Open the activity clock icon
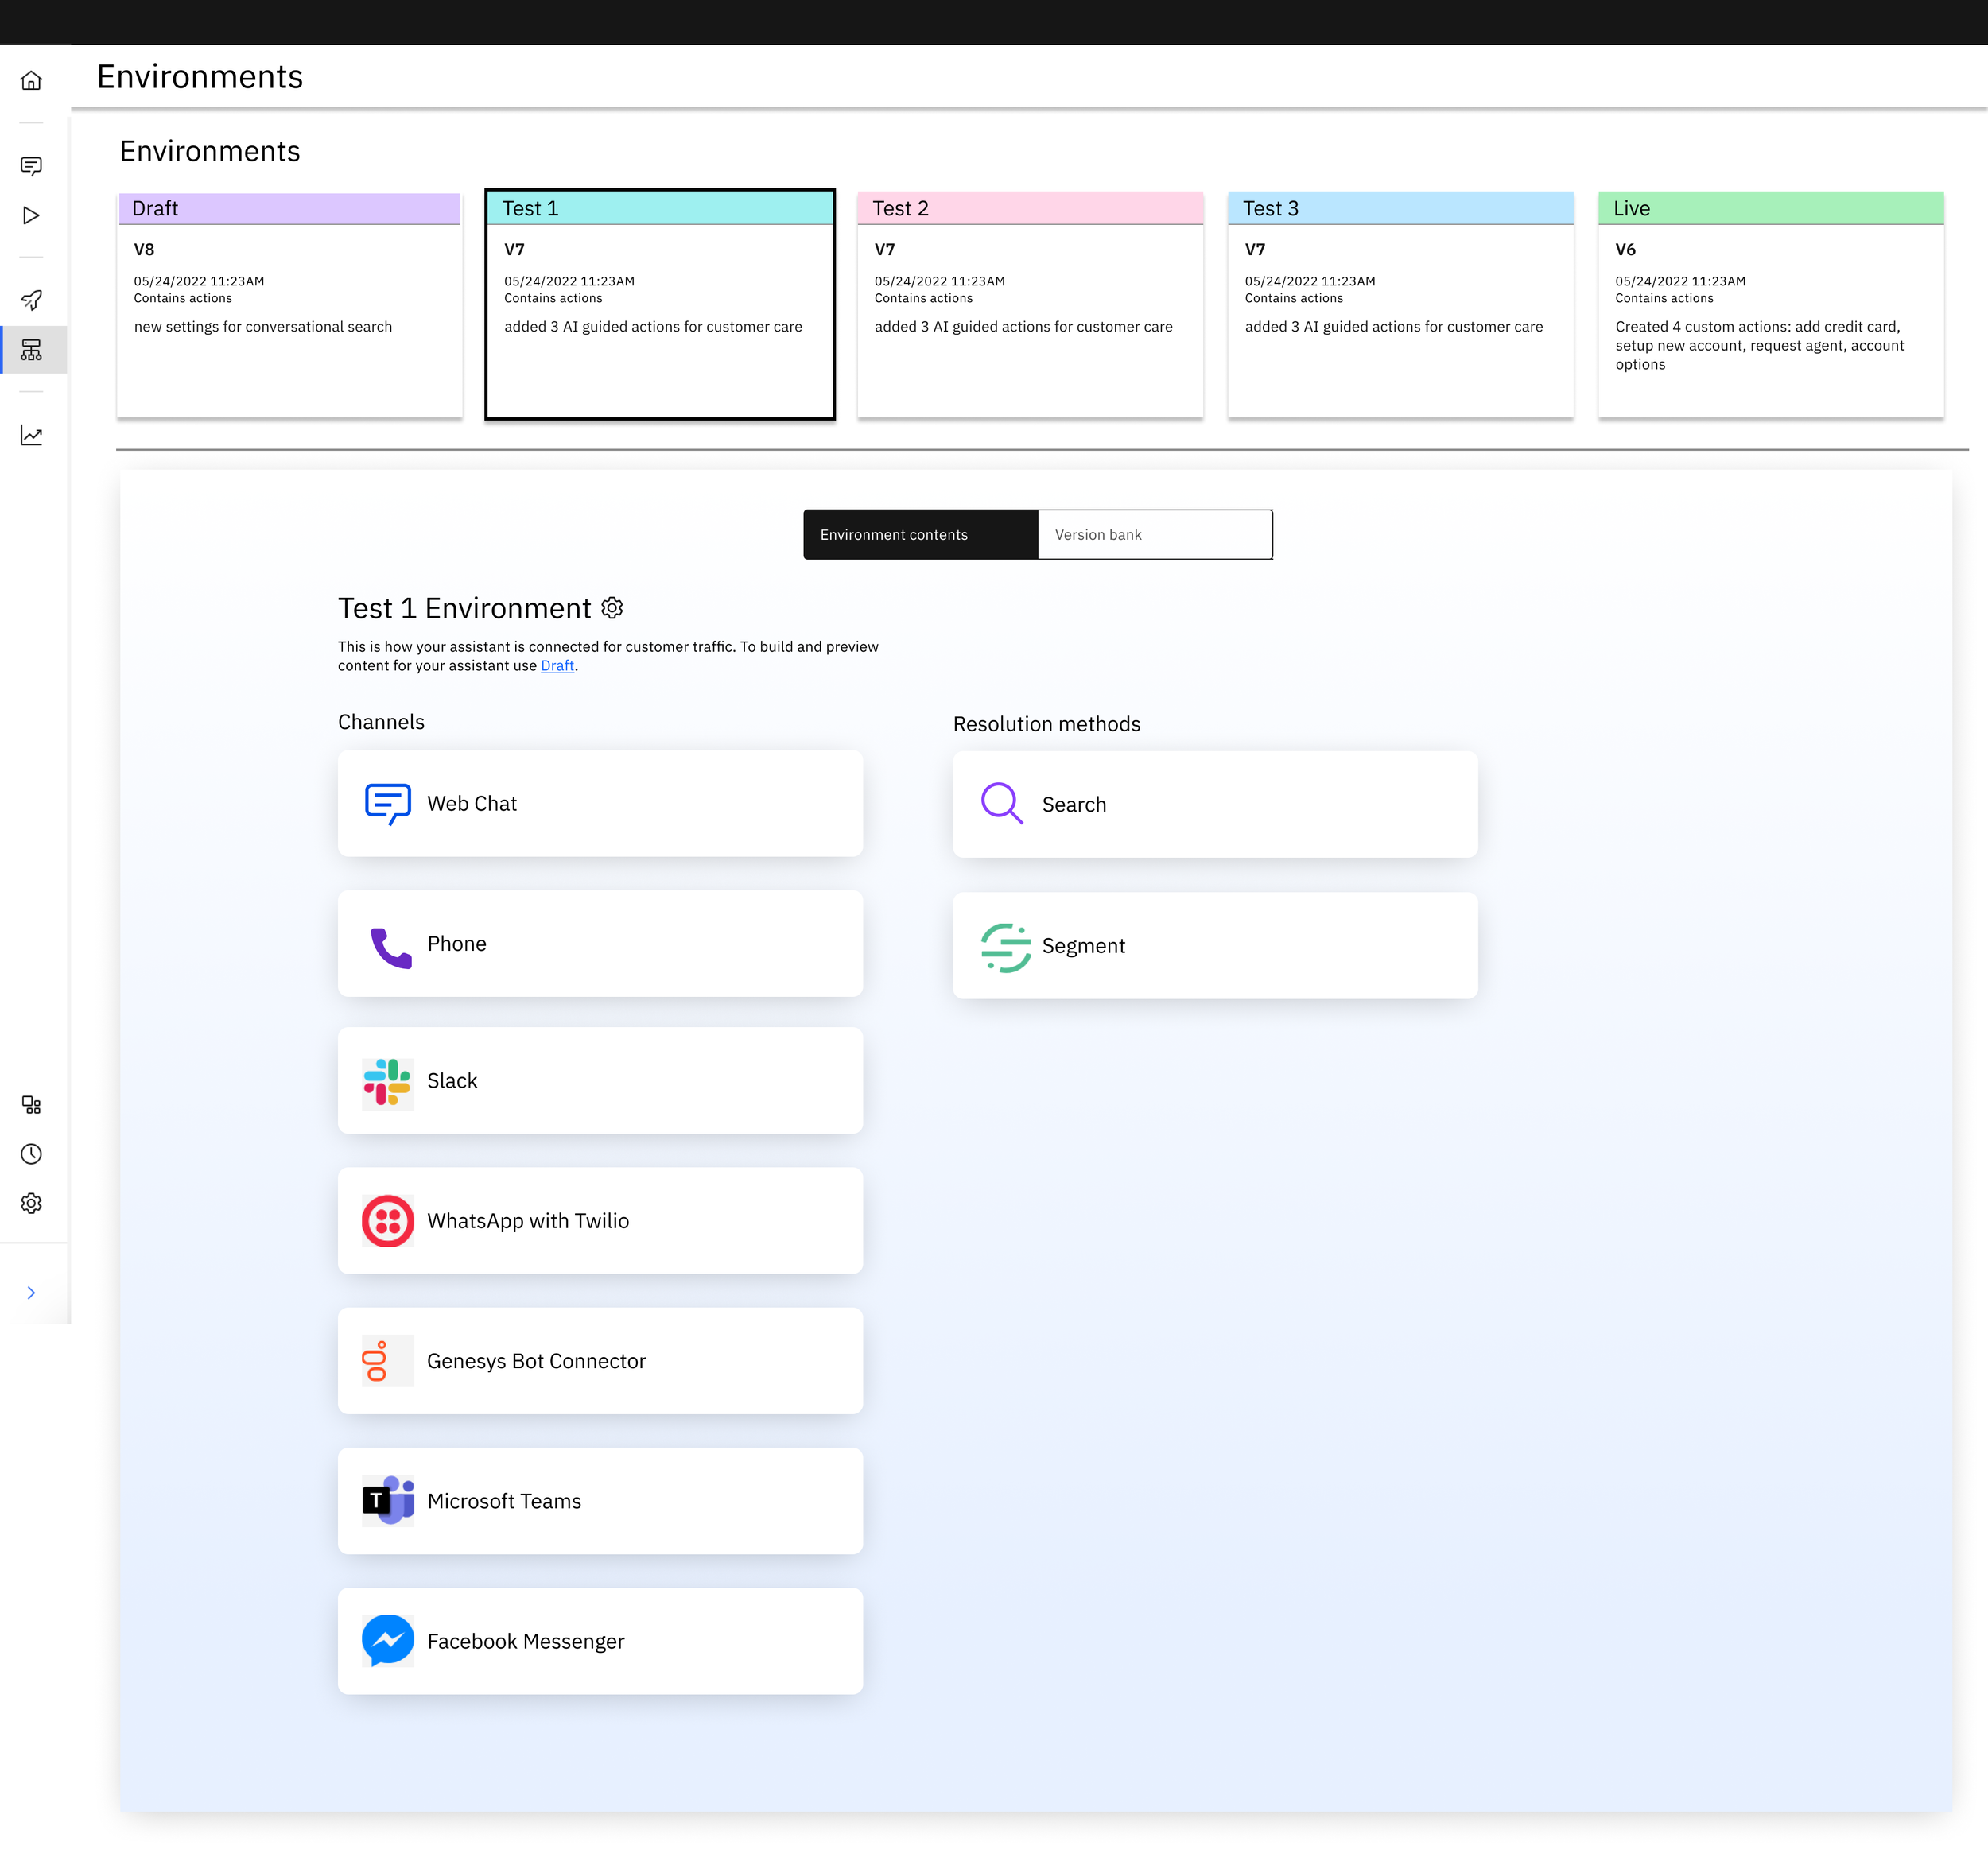 31,1154
